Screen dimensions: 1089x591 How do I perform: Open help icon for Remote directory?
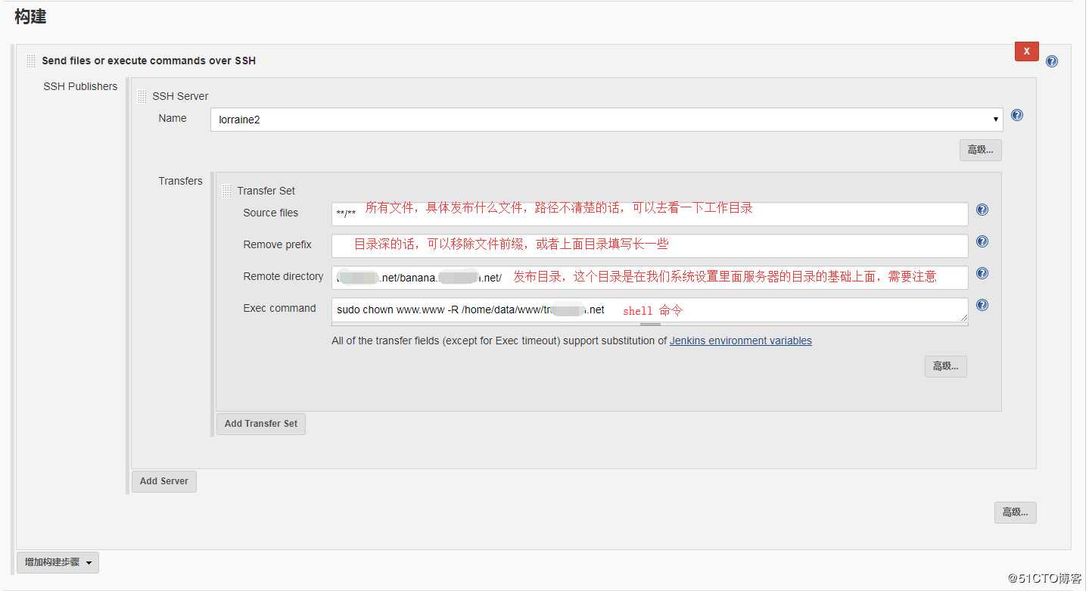coord(982,273)
